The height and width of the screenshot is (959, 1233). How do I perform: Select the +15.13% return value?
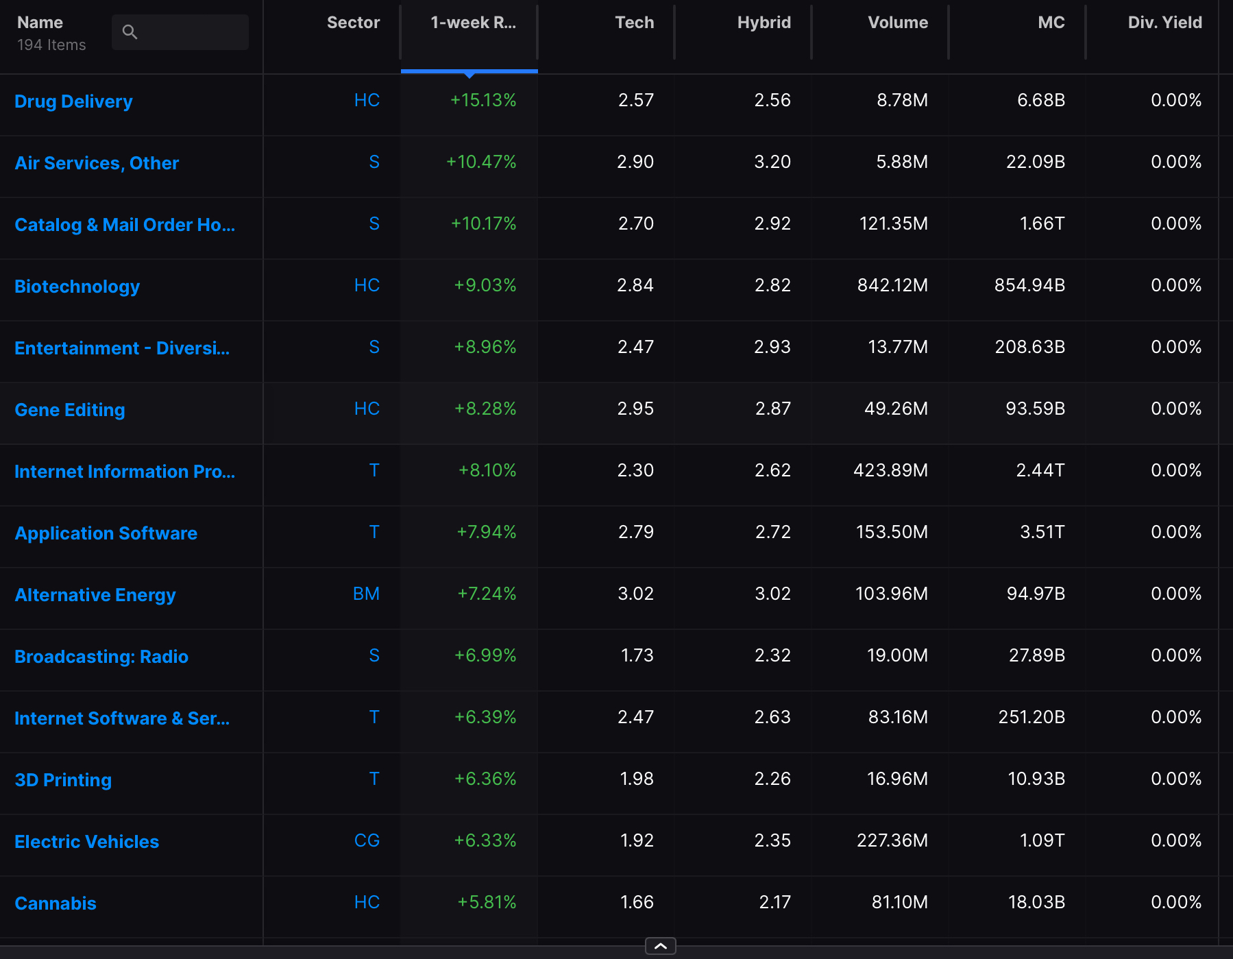pyautogui.click(x=483, y=100)
